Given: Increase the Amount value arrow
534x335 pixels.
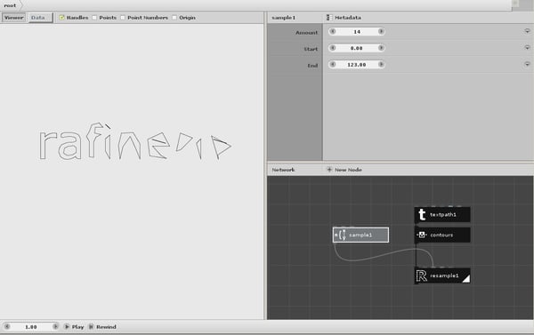Looking at the screenshot, I should pyautogui.click(x=381, y=31).
